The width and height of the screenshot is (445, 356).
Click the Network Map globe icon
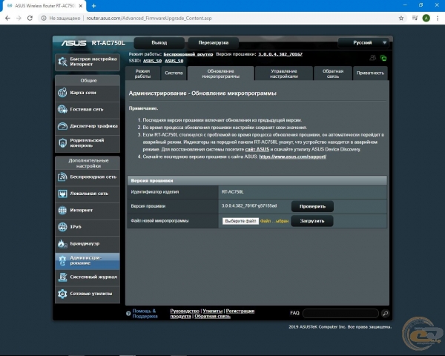tap(62, 93)
